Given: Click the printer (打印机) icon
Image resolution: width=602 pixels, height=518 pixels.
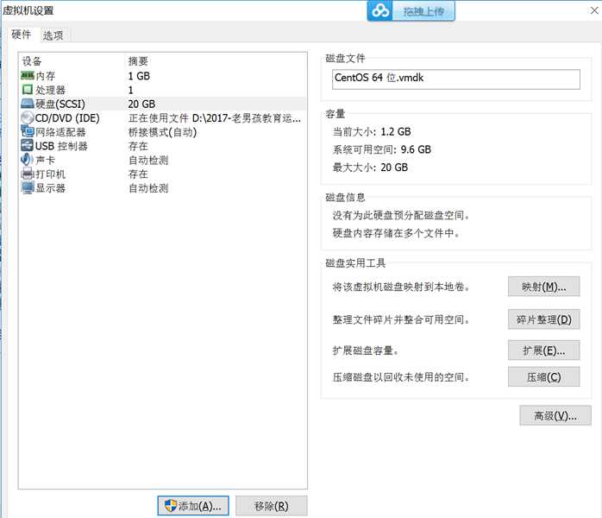Looking at the screenshot, I should point(28,174).
